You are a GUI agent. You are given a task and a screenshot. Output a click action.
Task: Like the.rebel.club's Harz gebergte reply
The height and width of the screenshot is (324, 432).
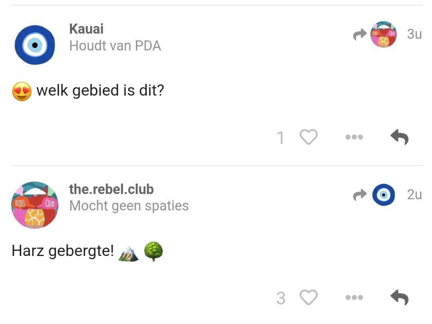[308, 297]
